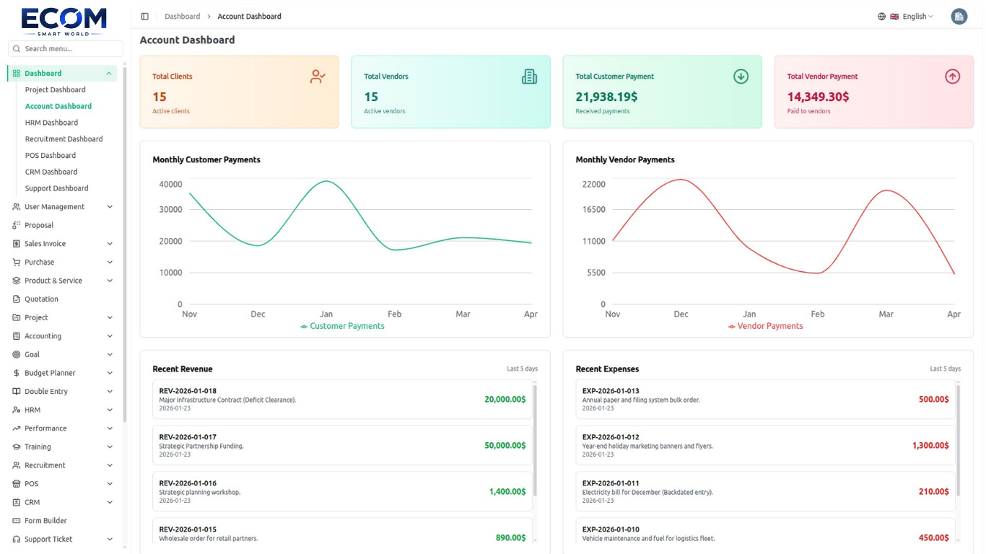This screenshot has height=554, width=986.
Task: Expand the CRM submenu chevron
Action: [x=110, y=502]
